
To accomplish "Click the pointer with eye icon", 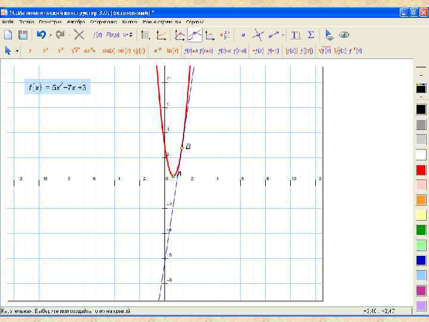I will [329, 35].
